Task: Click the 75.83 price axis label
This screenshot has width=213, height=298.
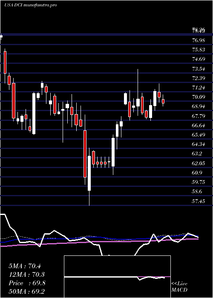Action: (x=199, y=50)
